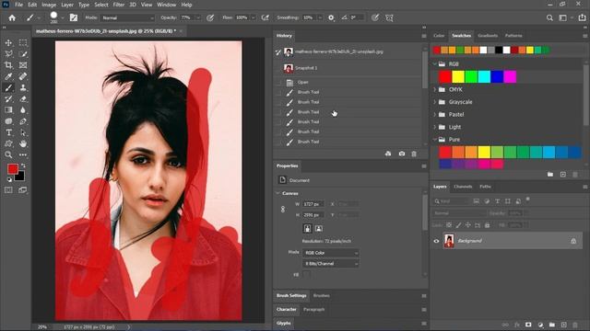Toggle airbrush build-up icon
This screenshot has width=590, height=331.
coord(265,17)
